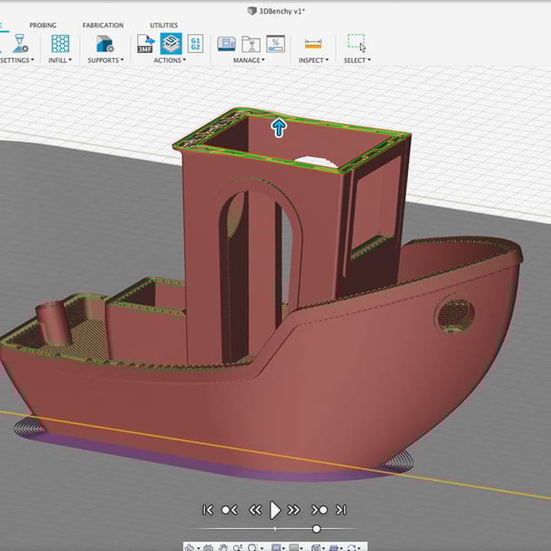Click the Supports cube-with-gear icon
The height and width of the screenshot is (551, 551).
coord(104,44)
